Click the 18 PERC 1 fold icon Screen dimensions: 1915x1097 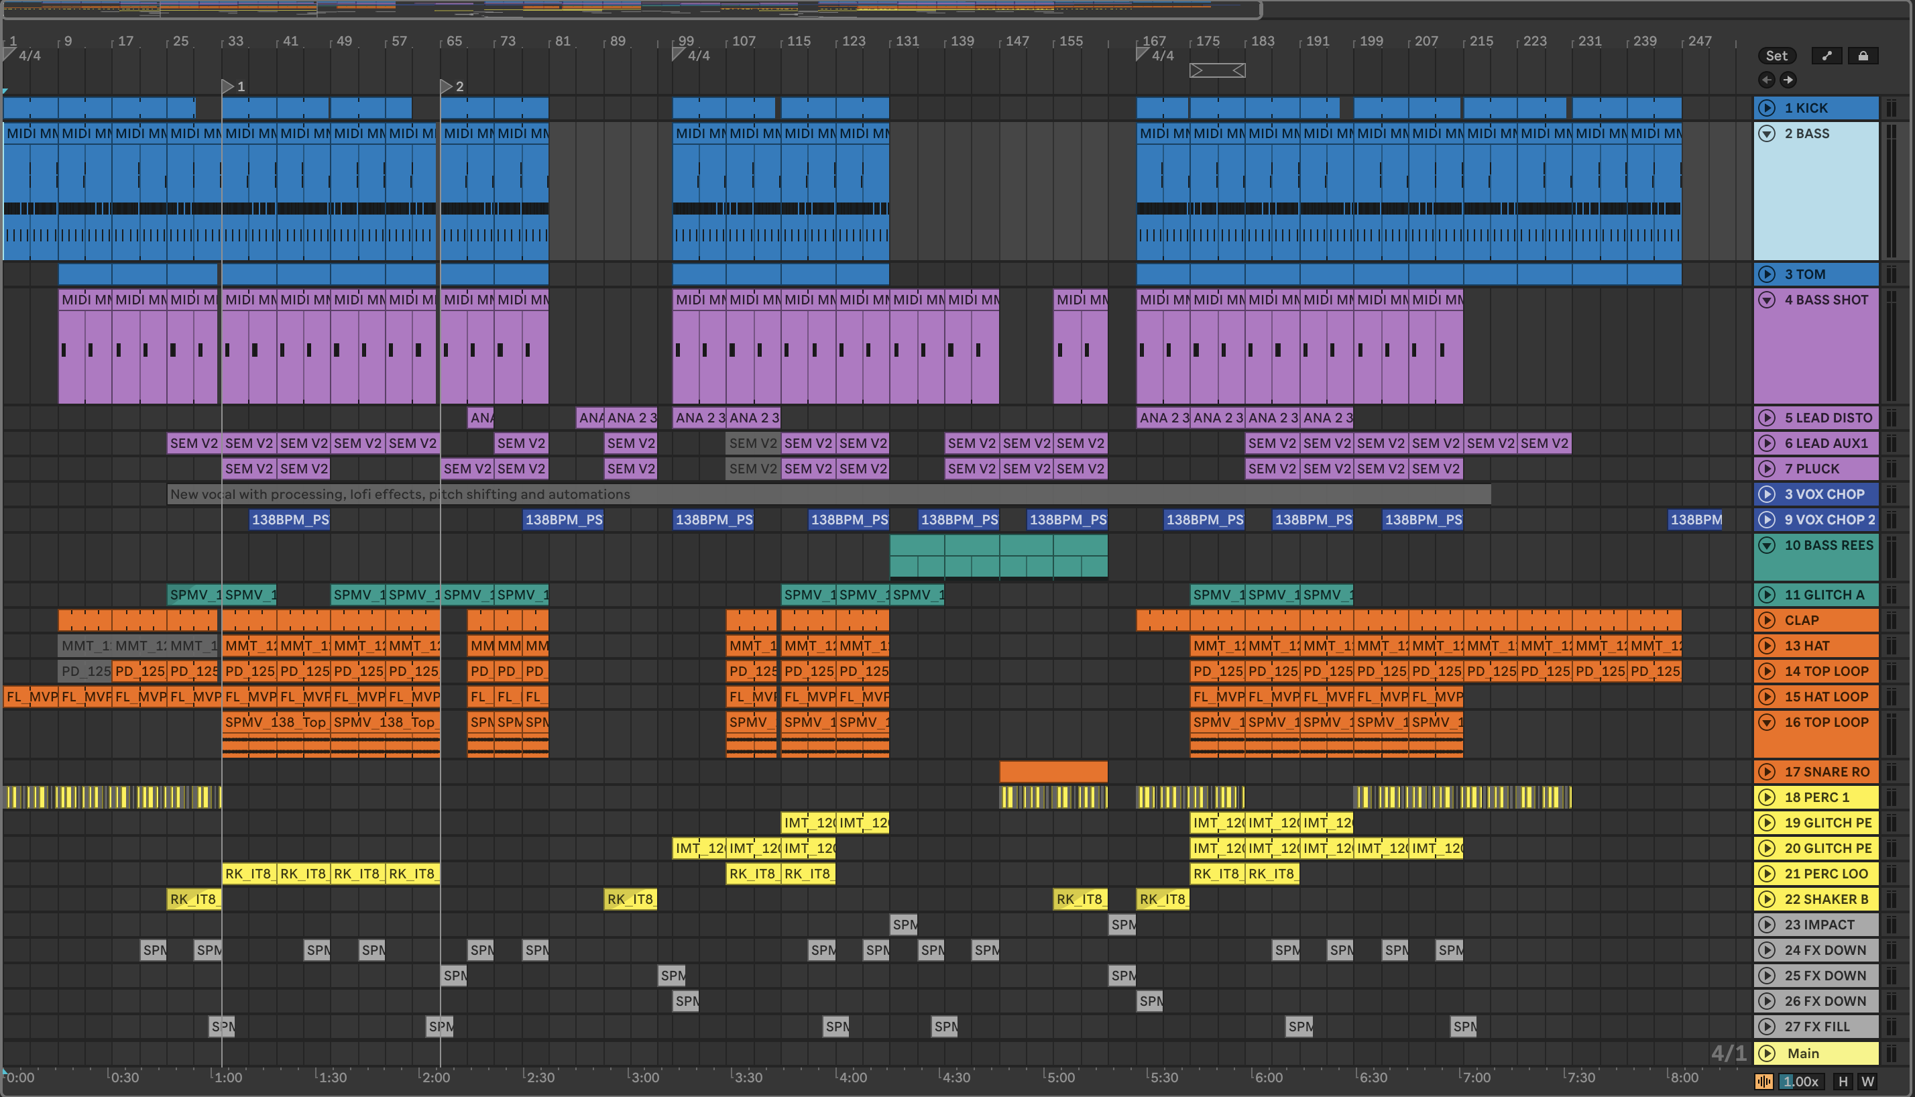click(x=1767, y=797)
